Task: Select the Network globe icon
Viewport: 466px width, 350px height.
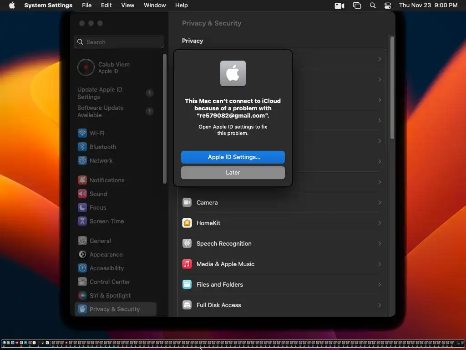Action: (x=82, y=160)
